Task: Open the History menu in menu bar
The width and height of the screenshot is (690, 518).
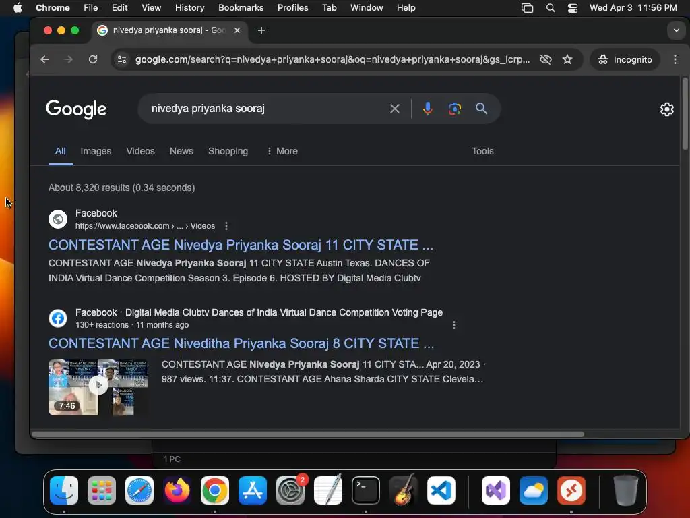Action: pos(189,8)
